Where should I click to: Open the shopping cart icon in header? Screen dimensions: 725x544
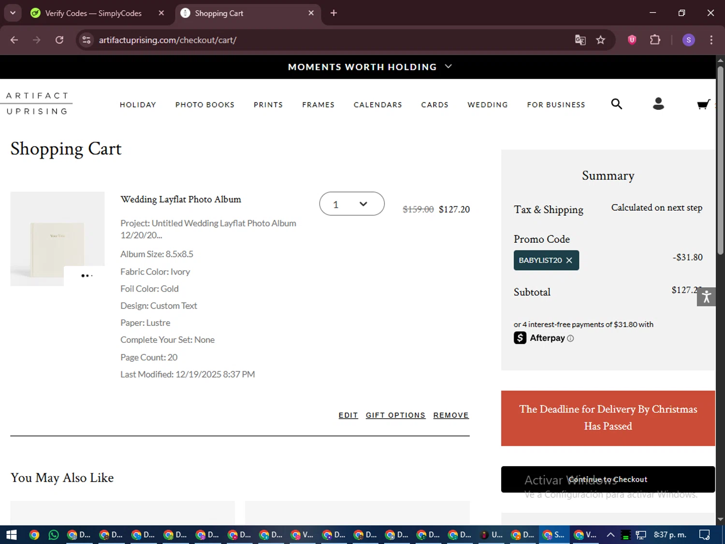coord(703,104)
